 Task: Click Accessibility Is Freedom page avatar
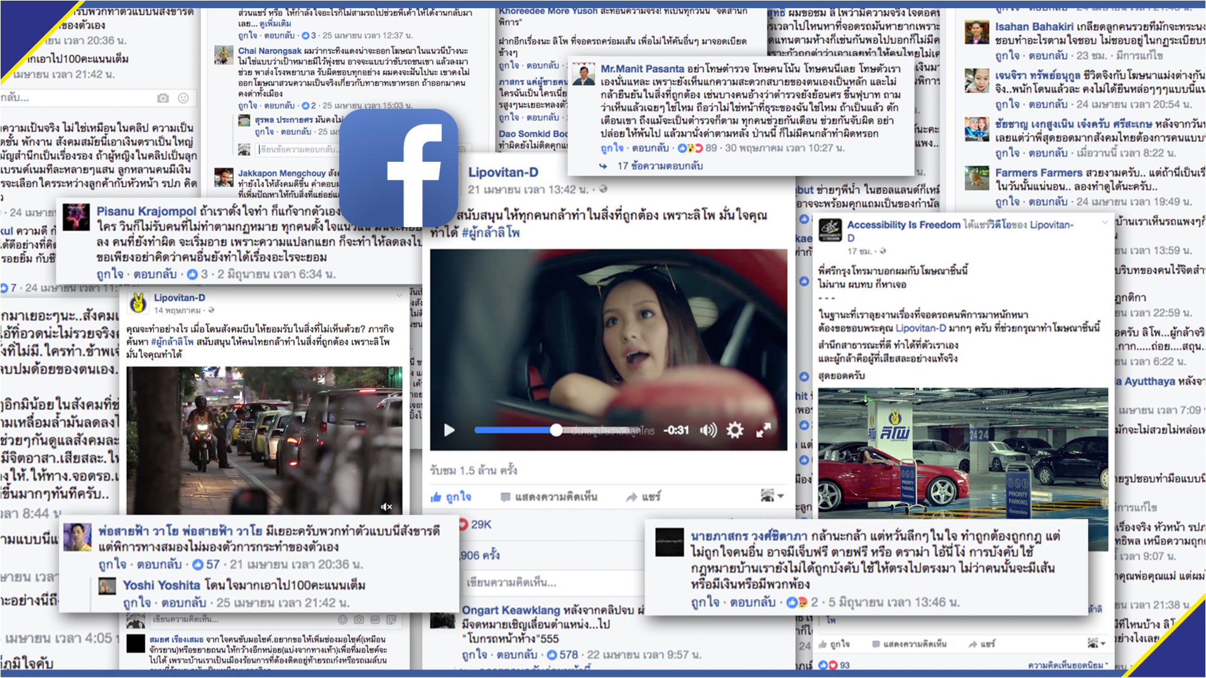click(830, 230)
